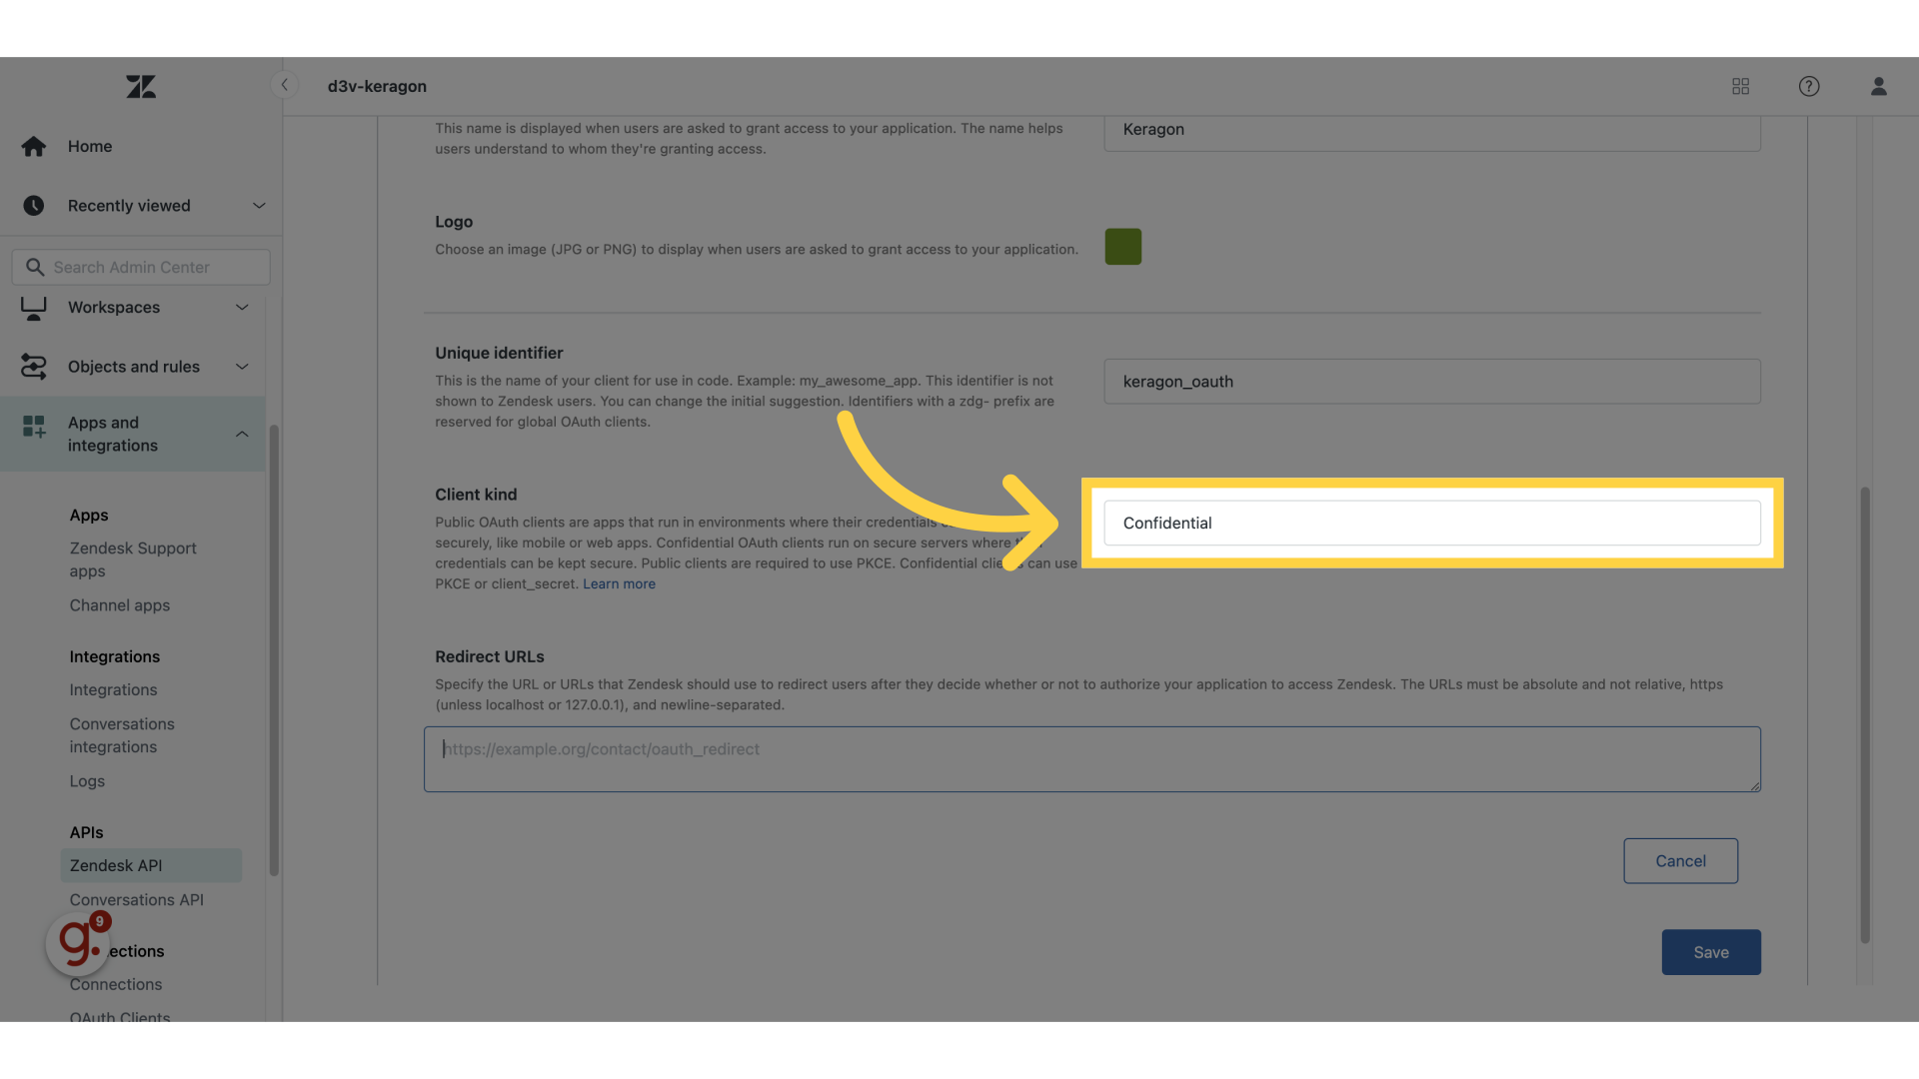
Task: Open the Zendesk products grid icon
Action: click(x=1740, y=87)
